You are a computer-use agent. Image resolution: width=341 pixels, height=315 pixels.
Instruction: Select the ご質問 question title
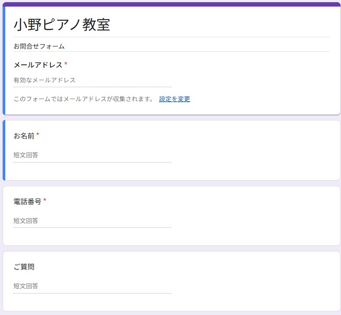coord(24,267)
